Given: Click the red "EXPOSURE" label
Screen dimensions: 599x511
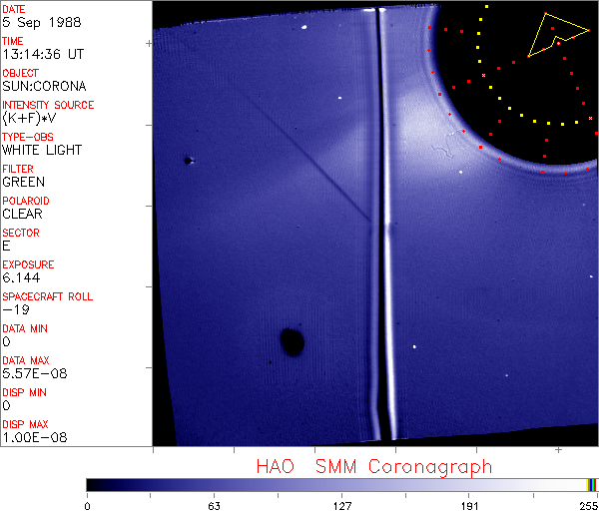Looking at the screenshot, I should coord(28,264).
